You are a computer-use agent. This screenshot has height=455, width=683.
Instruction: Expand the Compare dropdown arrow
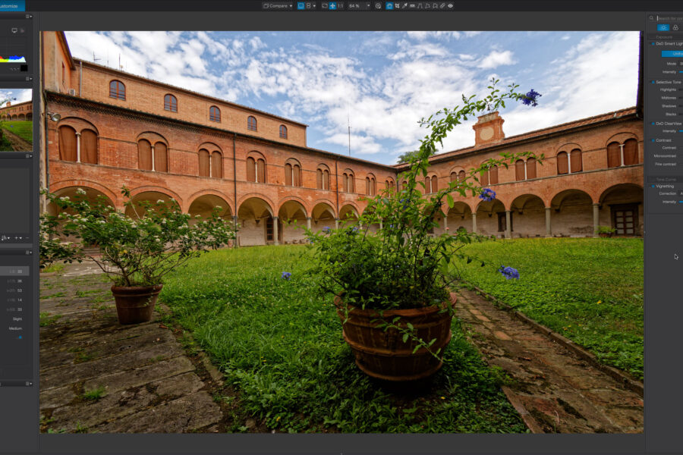coord(291,5)
